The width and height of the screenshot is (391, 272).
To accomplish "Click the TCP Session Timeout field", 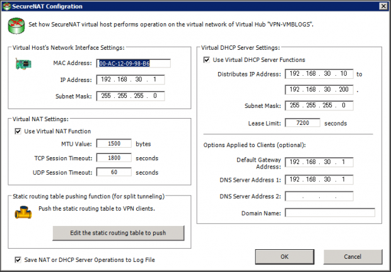I will coord(114,158).
